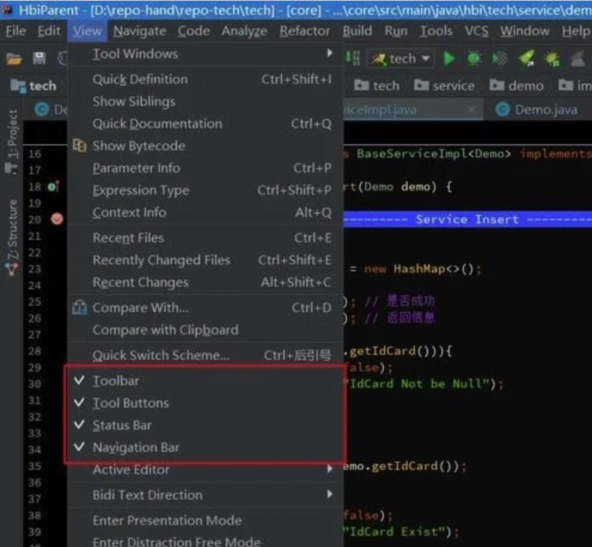Open the Tools menu
Viewport: 592px width, 547px height.
[437, 31]
